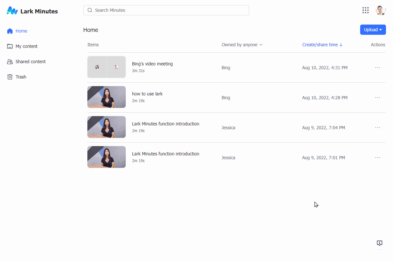Open the how to use lark title

(147, 94)
